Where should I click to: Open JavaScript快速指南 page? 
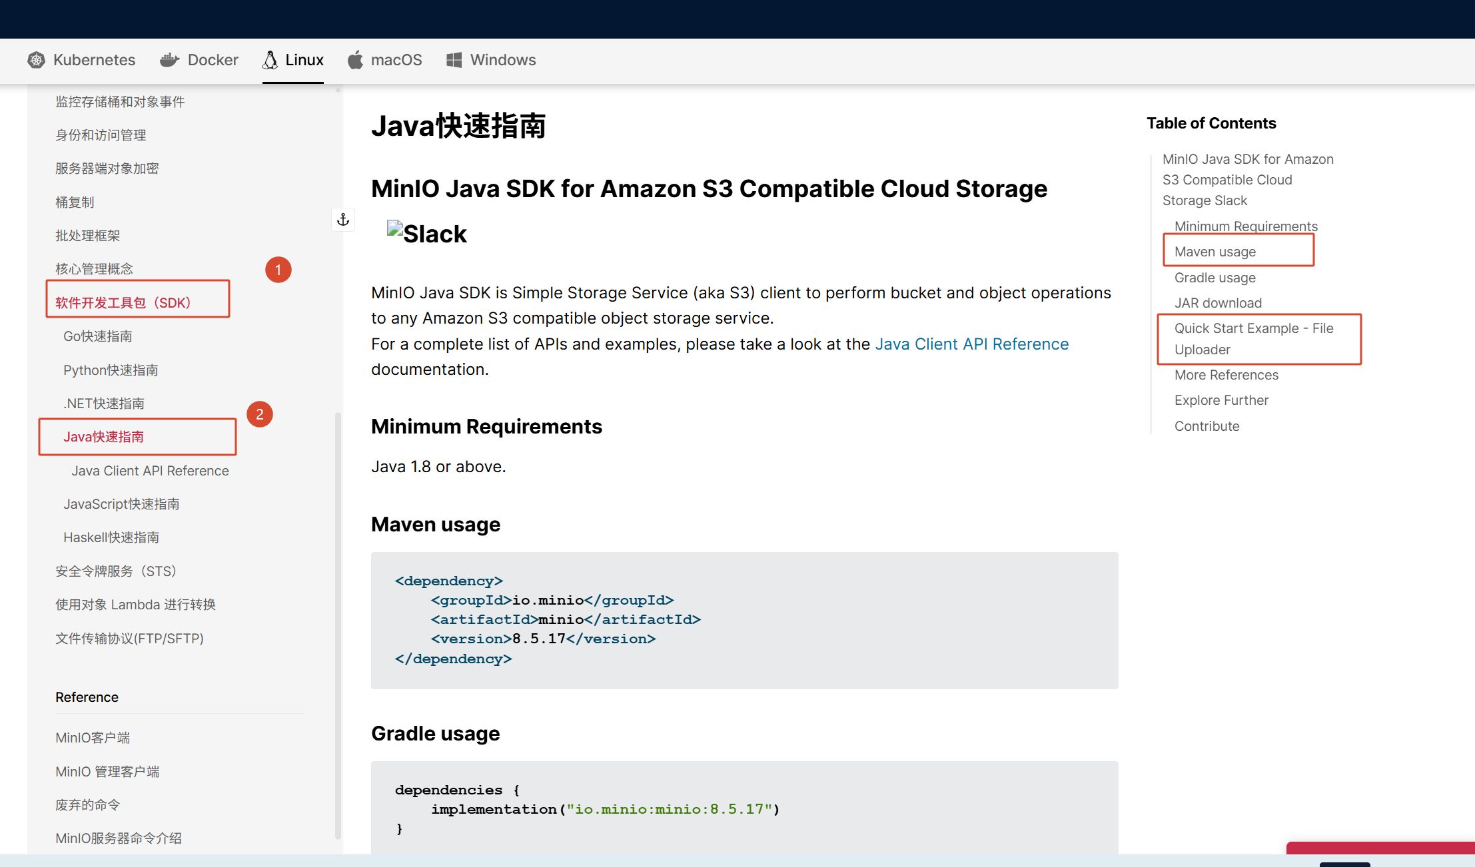121,504
